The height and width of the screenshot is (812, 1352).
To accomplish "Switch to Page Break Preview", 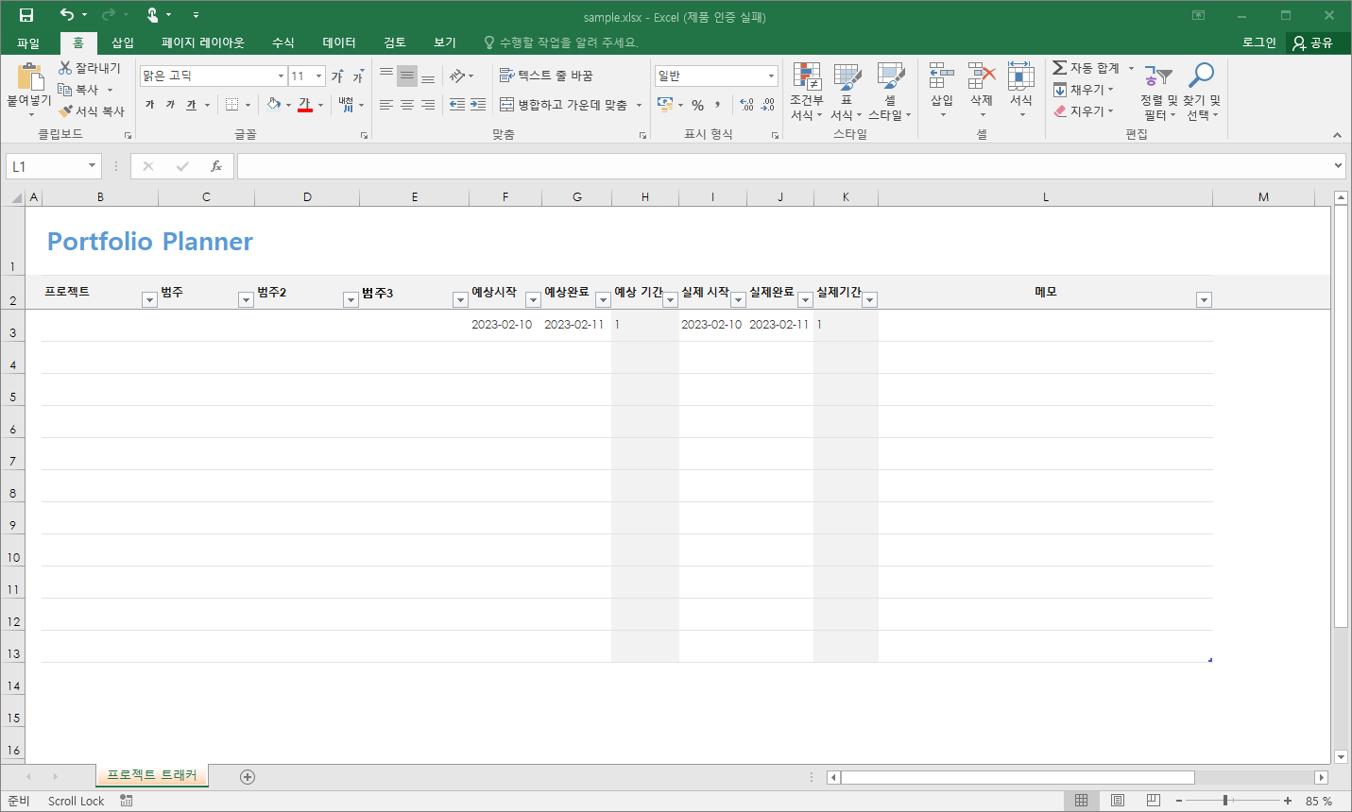I will pyautogui.click(x=1154, y=801).
